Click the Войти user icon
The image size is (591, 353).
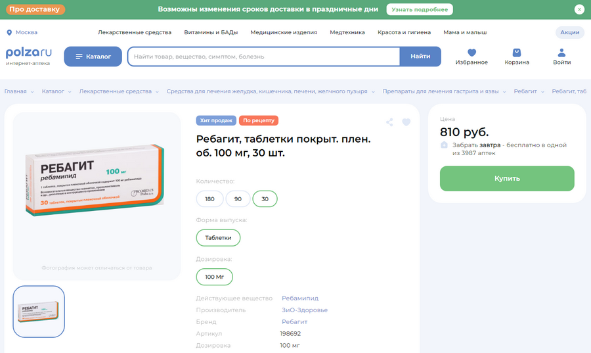(561, 53)
